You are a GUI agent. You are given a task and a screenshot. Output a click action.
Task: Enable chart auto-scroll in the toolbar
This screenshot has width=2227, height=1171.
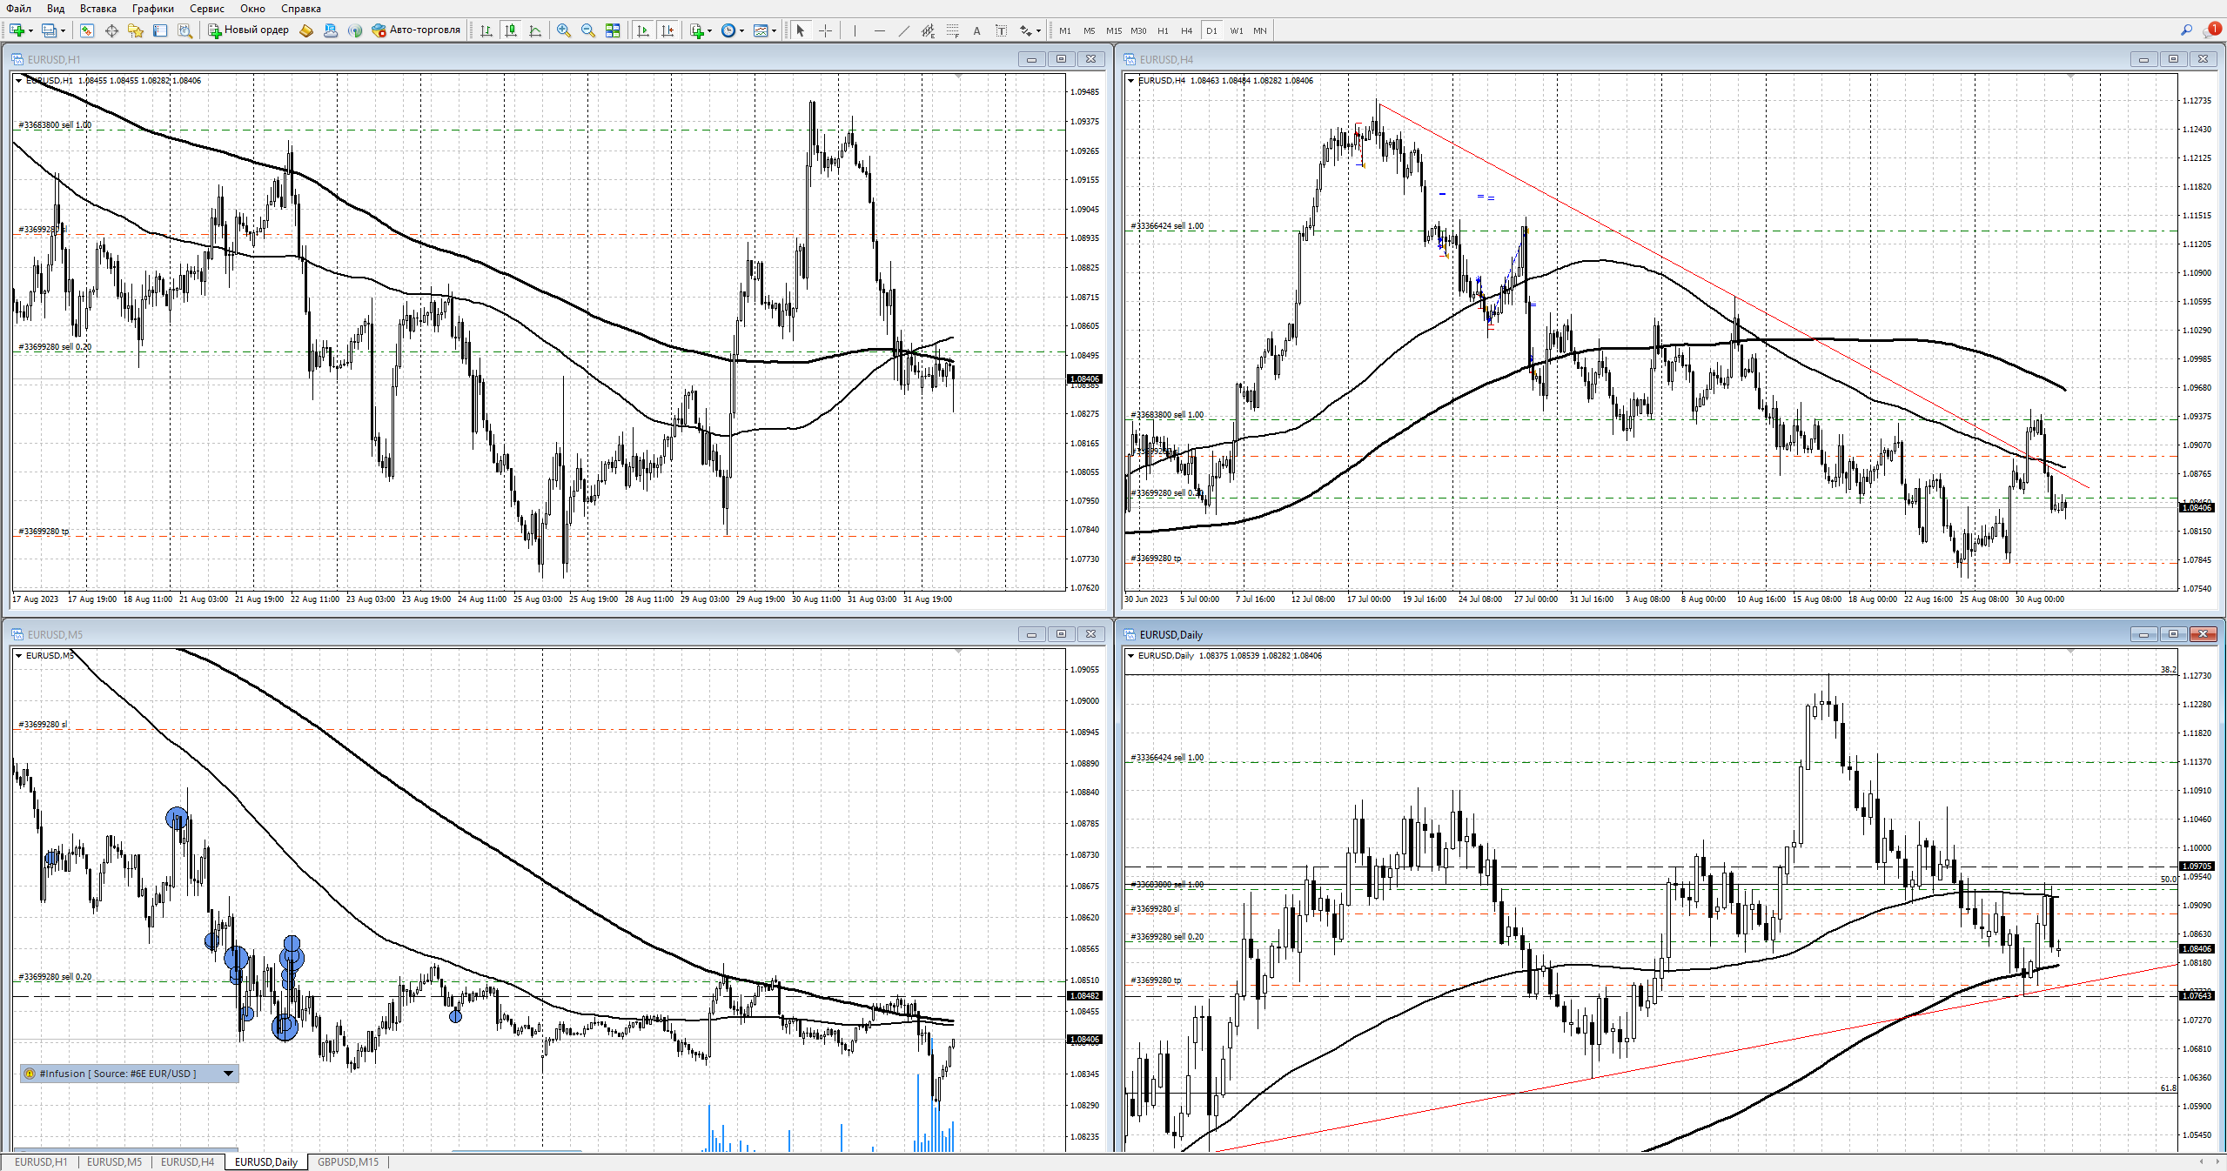pyautogui.click(x=643, y=30)
